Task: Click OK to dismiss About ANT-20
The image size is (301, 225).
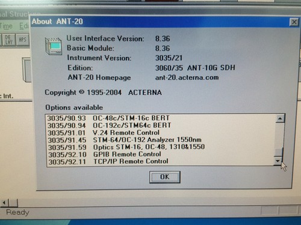Action: pos(164,177)
